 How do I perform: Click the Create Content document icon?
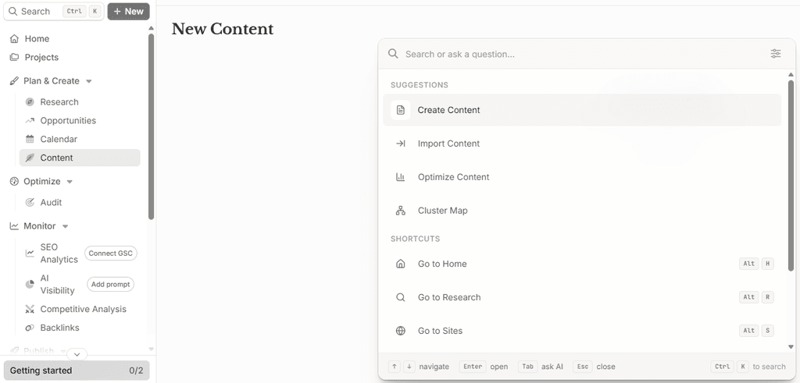(401, 110)
